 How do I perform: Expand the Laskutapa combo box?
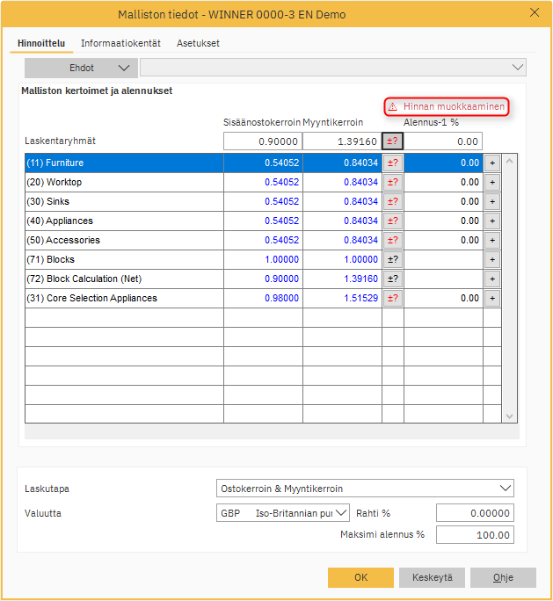[x=365, y=489]
